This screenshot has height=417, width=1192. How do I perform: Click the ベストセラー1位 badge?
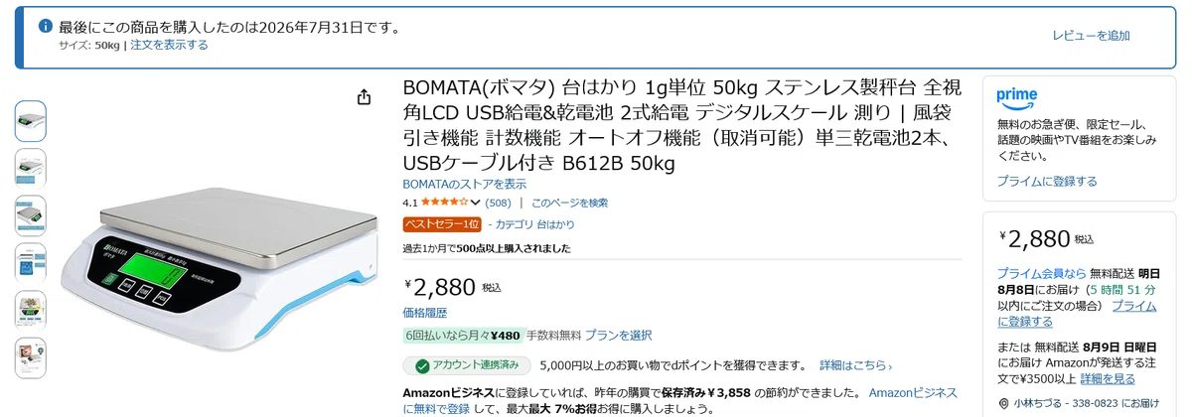click(x=442, y=224)
